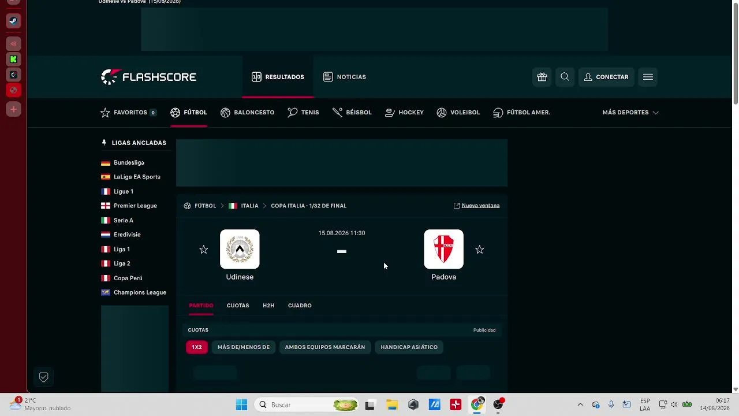
Task: Click the Udinese team crest
Action: click(240, 249)
